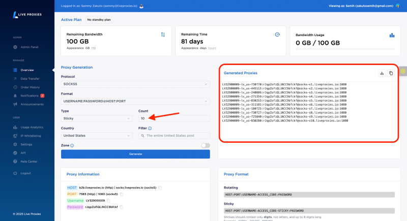Click the Generate button
This screenshot has height=221, width=407.
[135, 154]
